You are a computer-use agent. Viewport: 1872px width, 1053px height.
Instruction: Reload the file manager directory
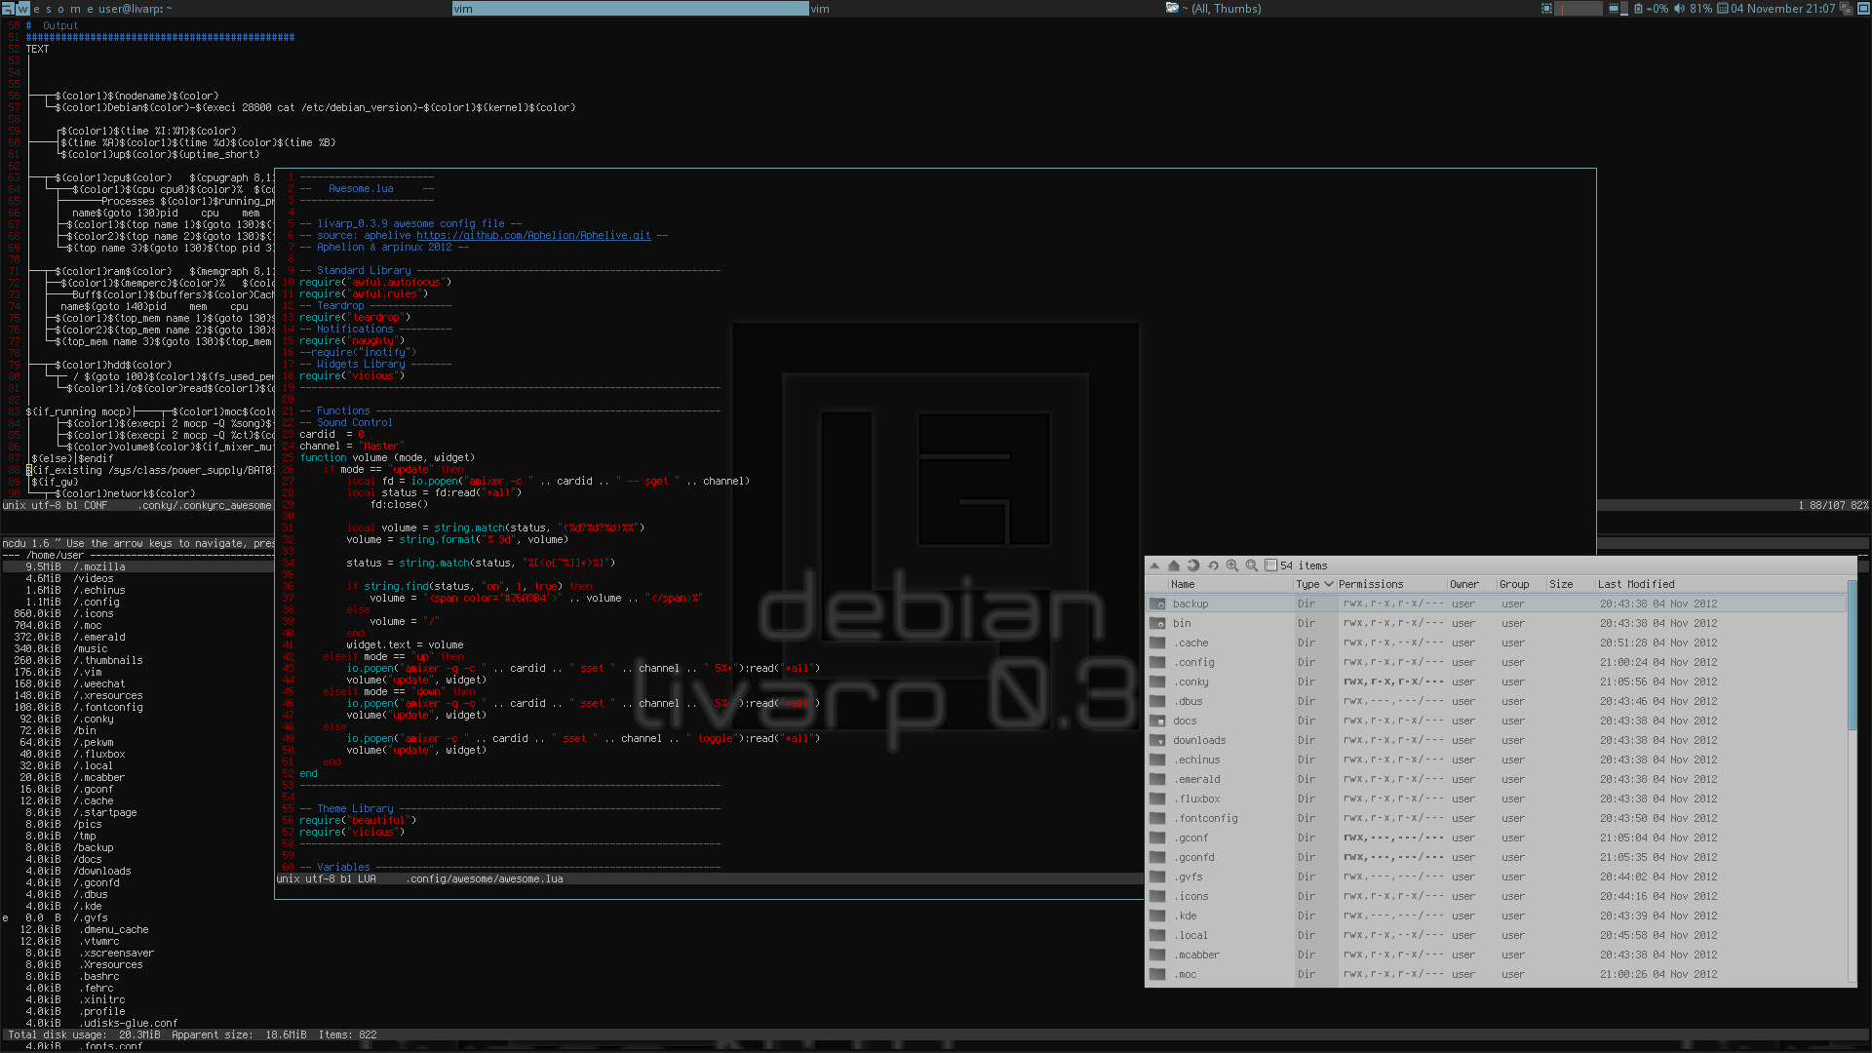click(1213, 565)
